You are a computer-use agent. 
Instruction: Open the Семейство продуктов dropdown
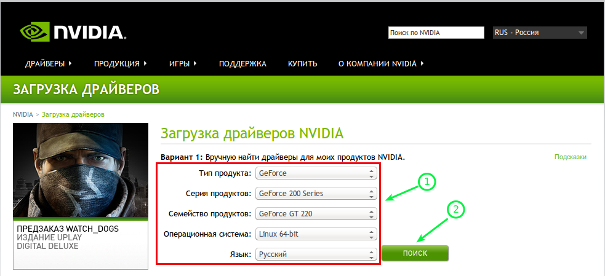point(316,213)
